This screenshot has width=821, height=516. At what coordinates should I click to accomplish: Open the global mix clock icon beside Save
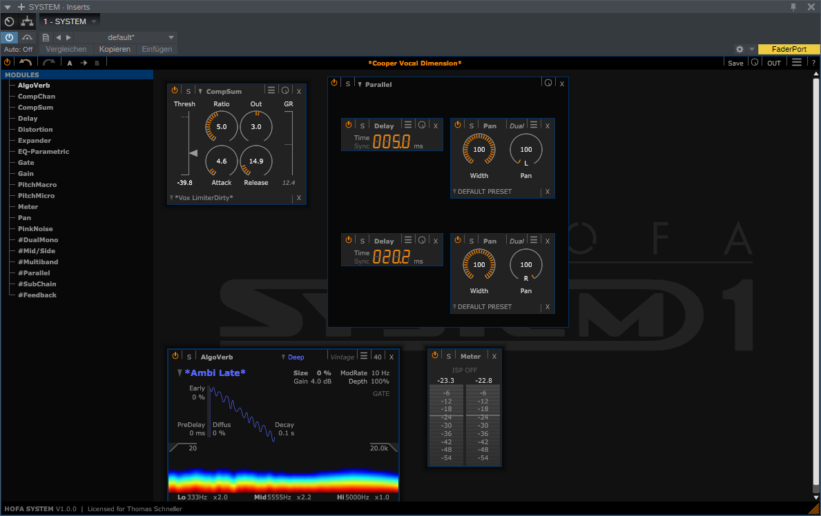[755, 62]
